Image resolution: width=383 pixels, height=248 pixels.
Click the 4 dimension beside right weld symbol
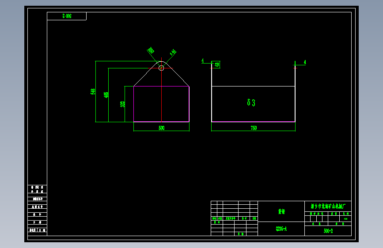click(x=305, y=62)
